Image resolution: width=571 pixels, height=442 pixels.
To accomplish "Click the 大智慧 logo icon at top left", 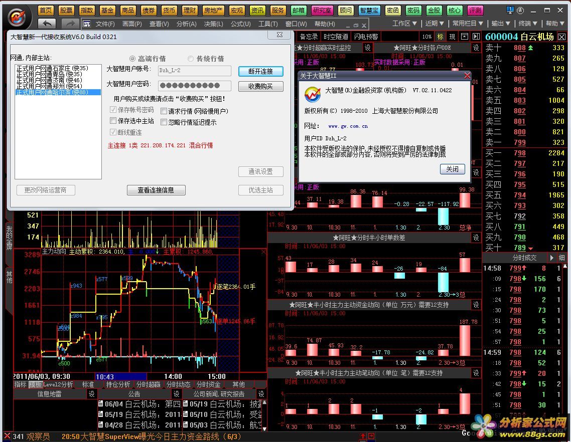I will [17, 17].
